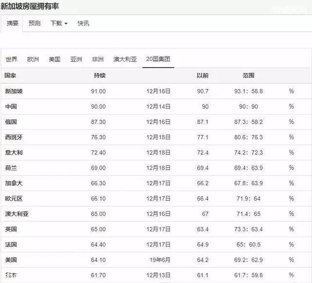
Task: Select the 世界 region tab
Action: (x=11, y=59)
